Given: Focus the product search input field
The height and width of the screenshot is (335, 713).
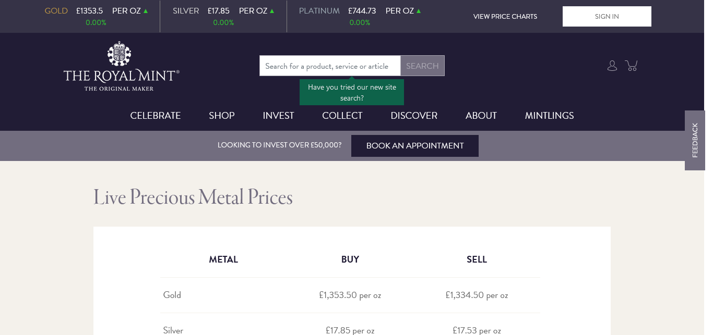Looking at the screenshot, I should click(x=330, y=66).
